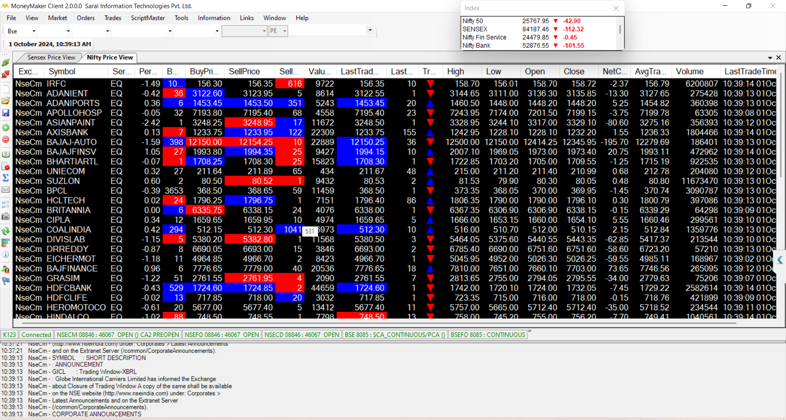This screenshot has height=420, width=786.
Task: Open the PE option type dropdown
Action: point(278,31)
